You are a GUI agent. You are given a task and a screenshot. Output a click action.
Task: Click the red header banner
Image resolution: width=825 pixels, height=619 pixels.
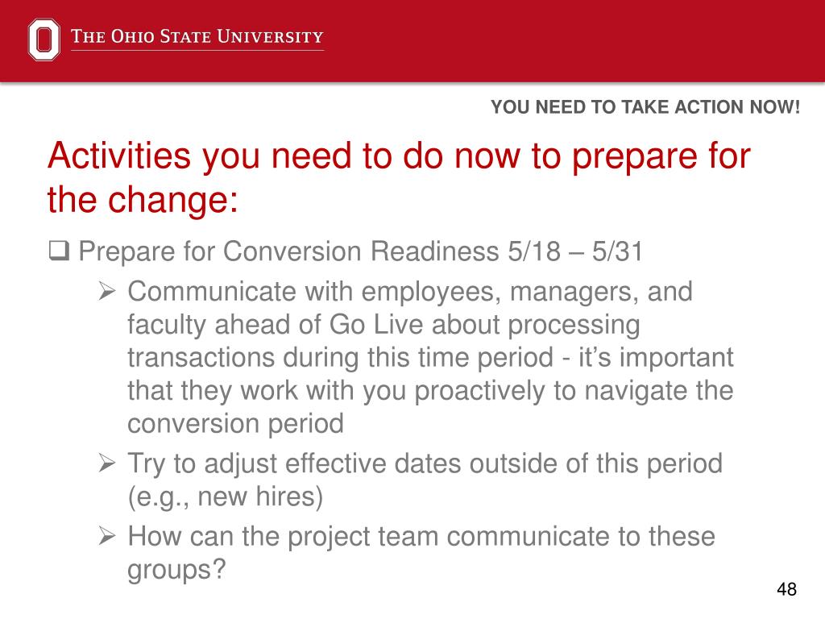tap(412, 41)
